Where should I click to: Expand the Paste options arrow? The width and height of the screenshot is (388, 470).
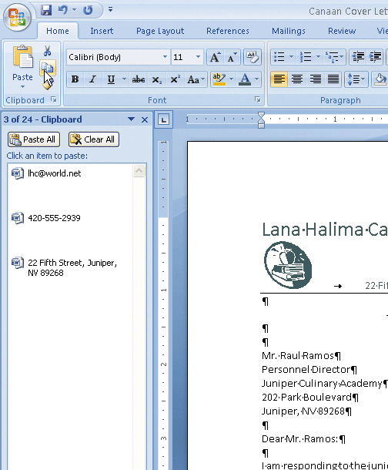point(23,86)
